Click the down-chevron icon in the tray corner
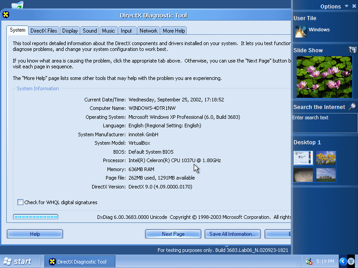This screenshot has width=358, height=268. pyautogui.click(x=351, y=261)
